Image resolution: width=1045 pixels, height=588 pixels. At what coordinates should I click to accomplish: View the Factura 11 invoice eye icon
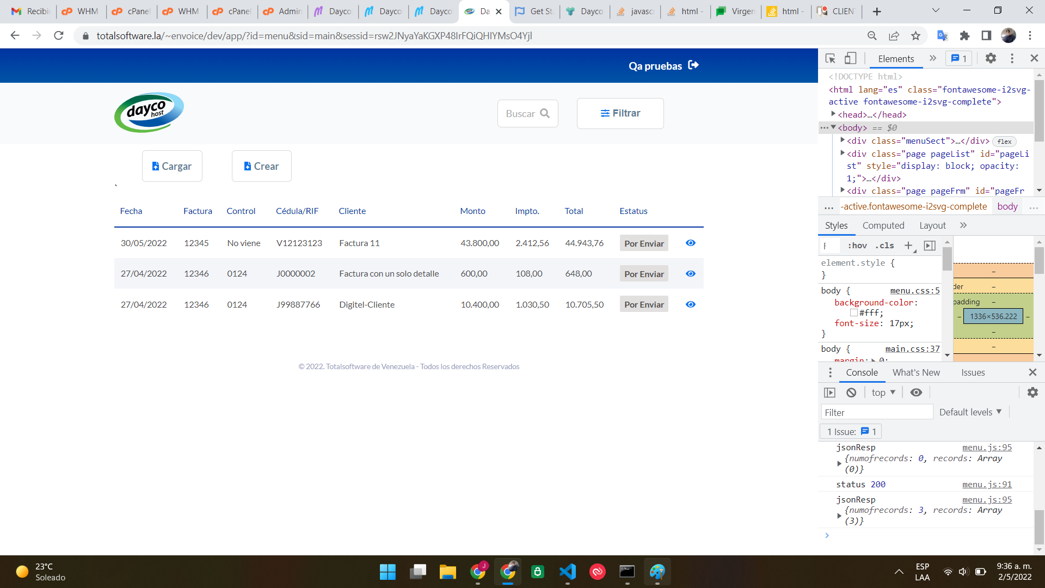tap(691, 243)
